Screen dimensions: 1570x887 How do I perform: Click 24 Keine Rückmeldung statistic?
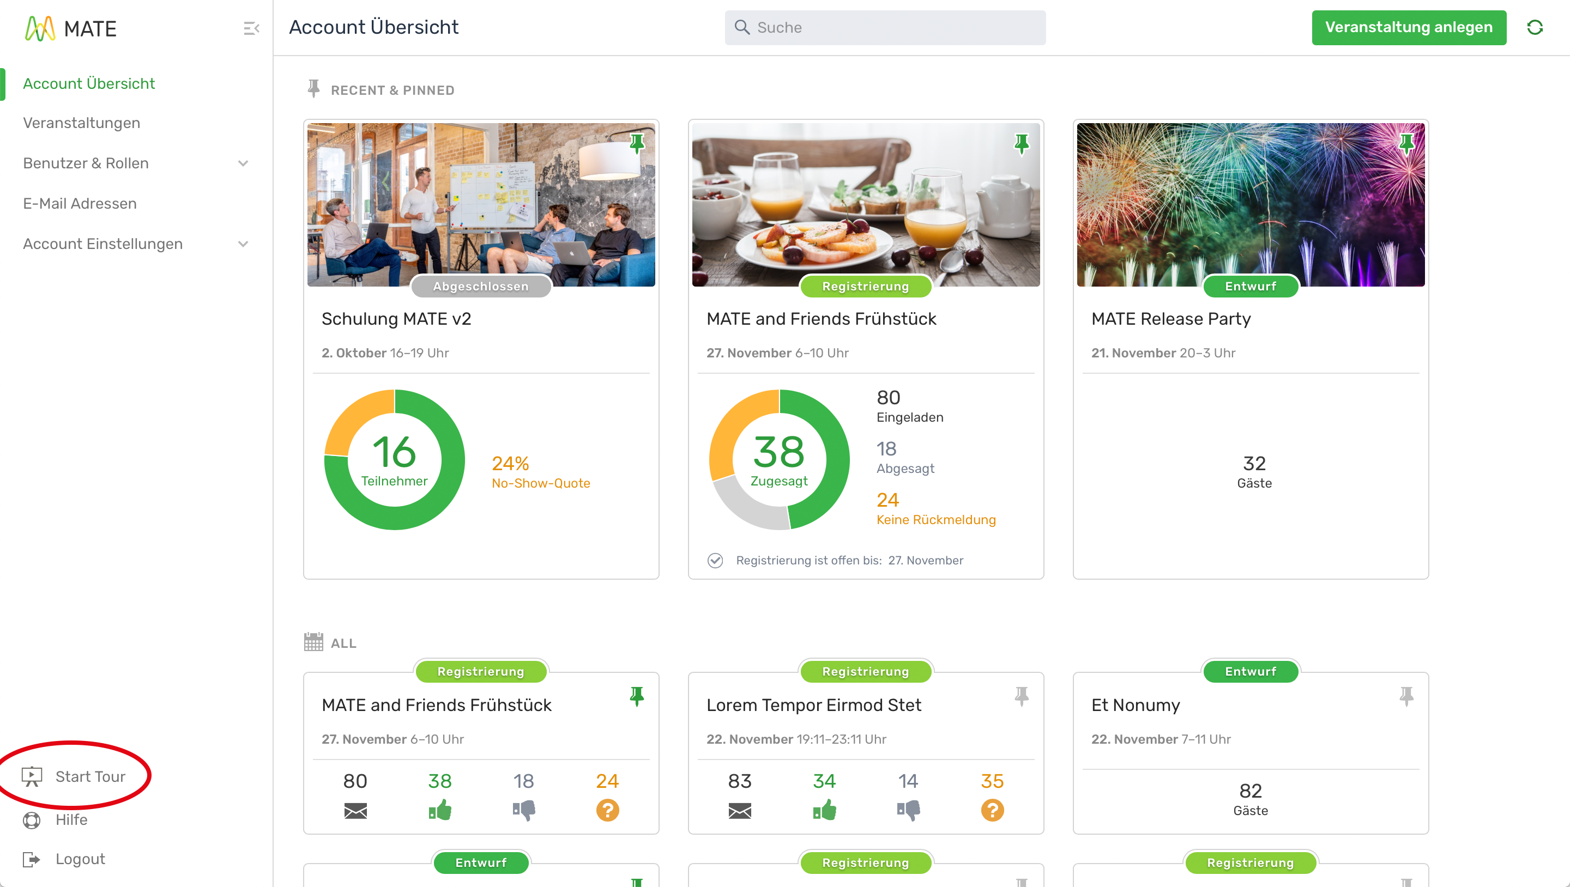point(936,509)
